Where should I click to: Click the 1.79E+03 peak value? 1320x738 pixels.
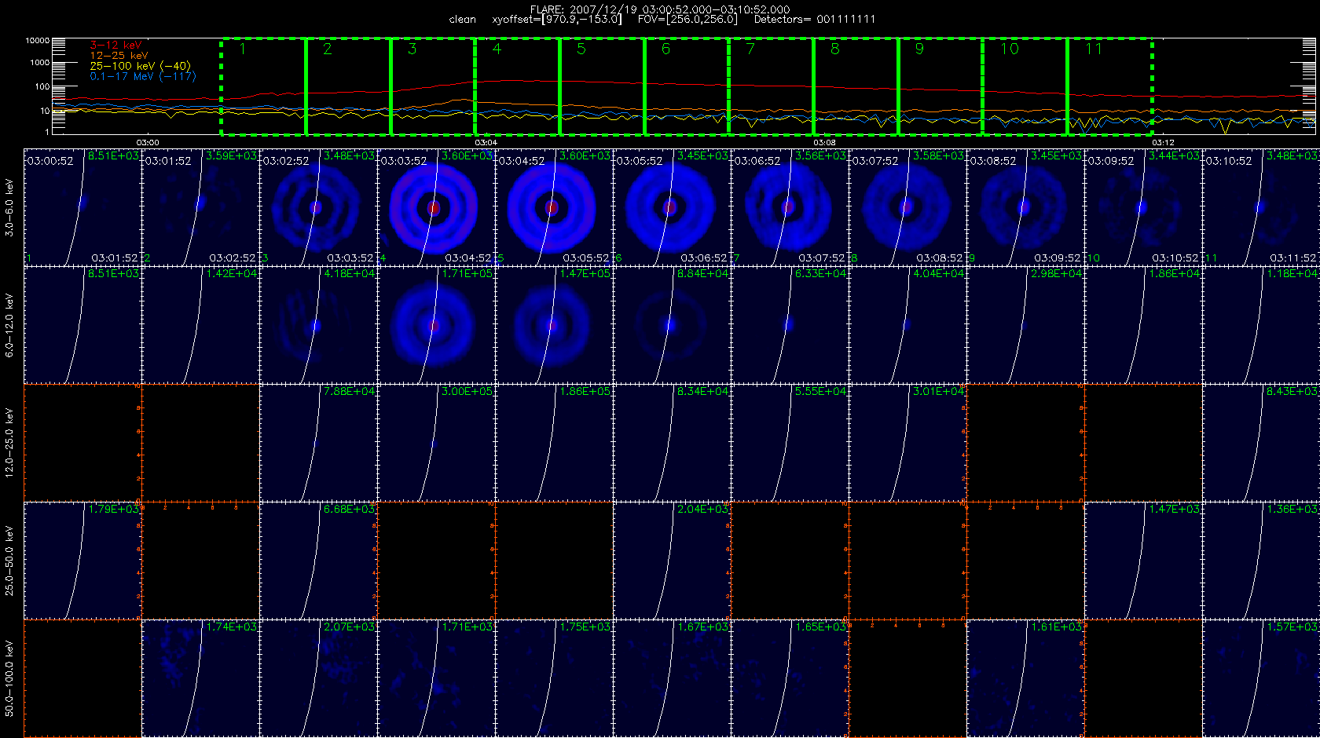(x=113, y=510)
